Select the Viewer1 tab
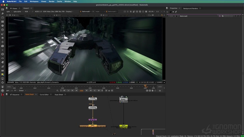 (26, 8)
